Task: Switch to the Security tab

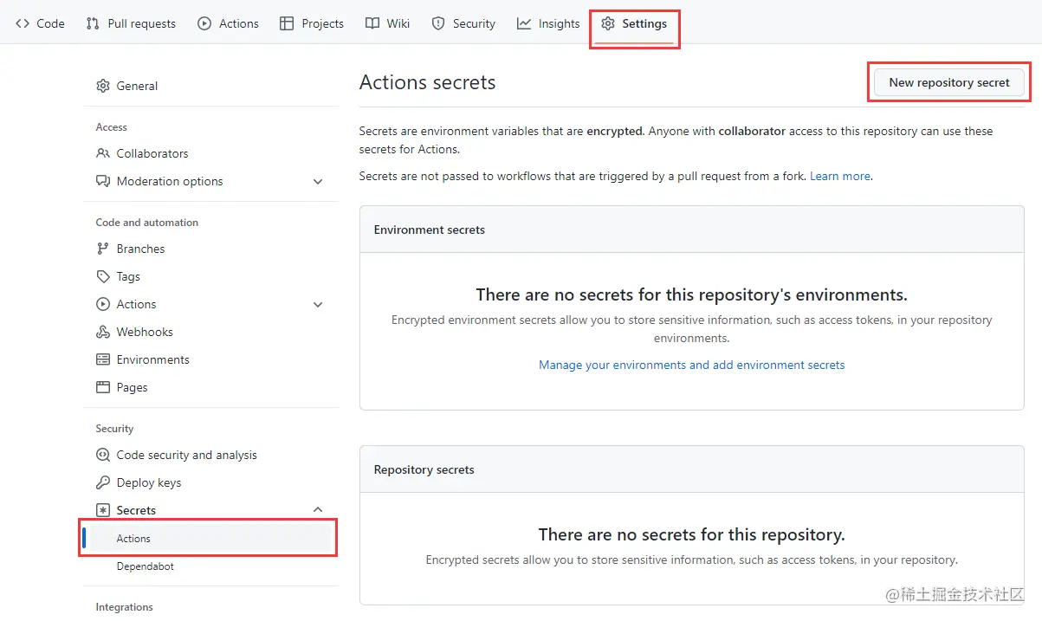Action: click(463, 23)
